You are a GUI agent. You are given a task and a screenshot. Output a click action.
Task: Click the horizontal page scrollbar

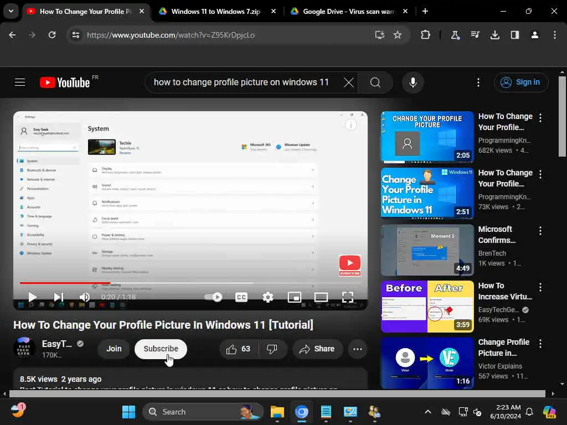[277, 393]
